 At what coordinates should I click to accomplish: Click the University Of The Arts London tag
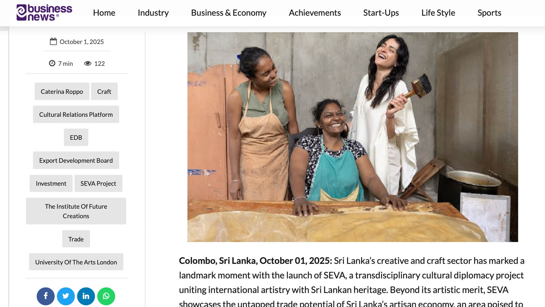point(76,262)
